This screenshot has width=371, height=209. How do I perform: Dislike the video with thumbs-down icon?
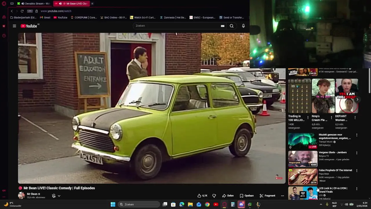click(x=214, y=196)
